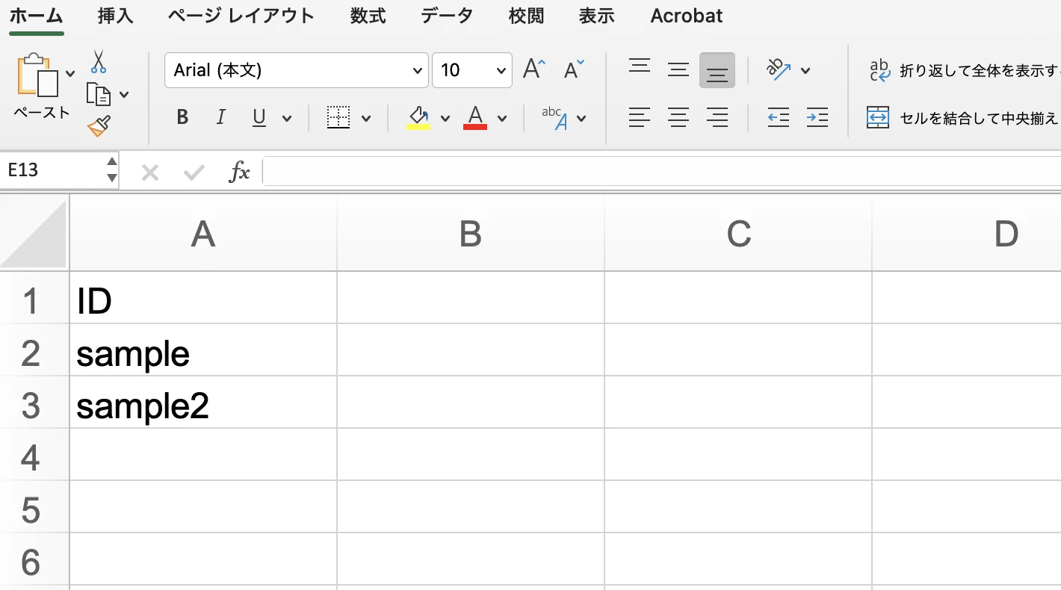Switch to the 数式 ribbon tab
This screenshot has height=590, width=1061.
[x=368, y=15]
